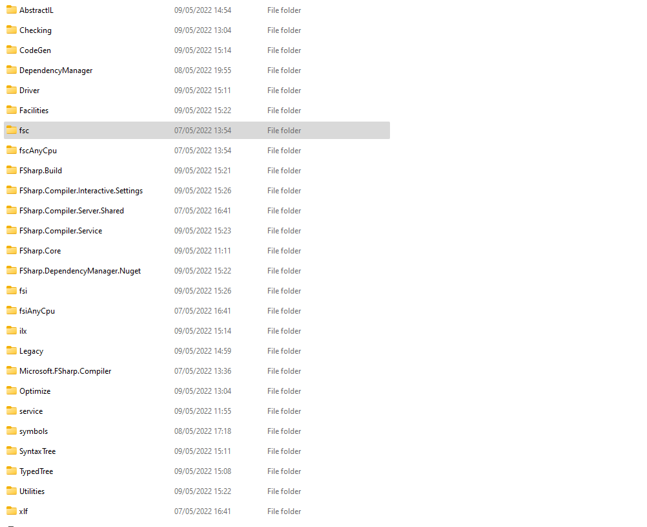Click File folder type in service row
The width and height of the screenshot is (647, 527).
point(284,411)
